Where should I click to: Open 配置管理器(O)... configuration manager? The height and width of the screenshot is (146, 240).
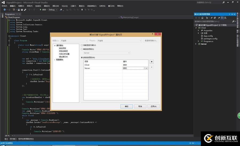click(151, 41)
